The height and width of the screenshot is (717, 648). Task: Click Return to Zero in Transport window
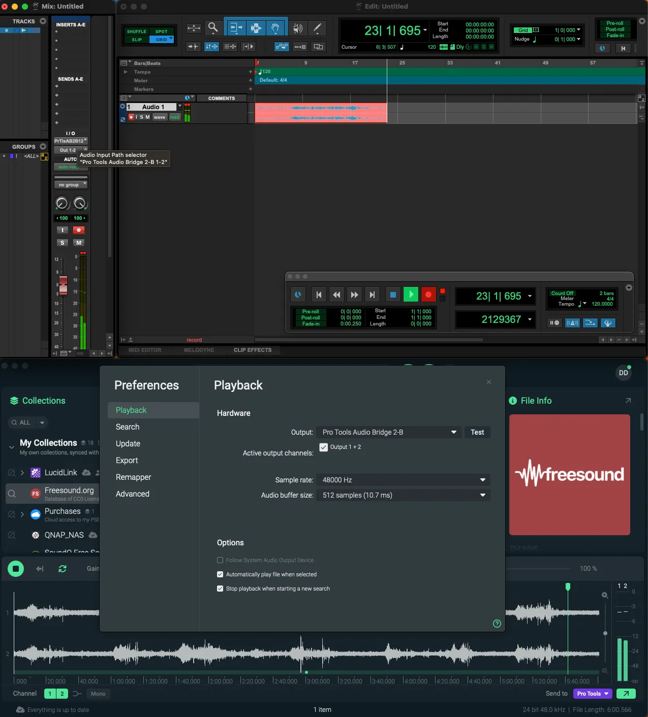pos(319,295)
